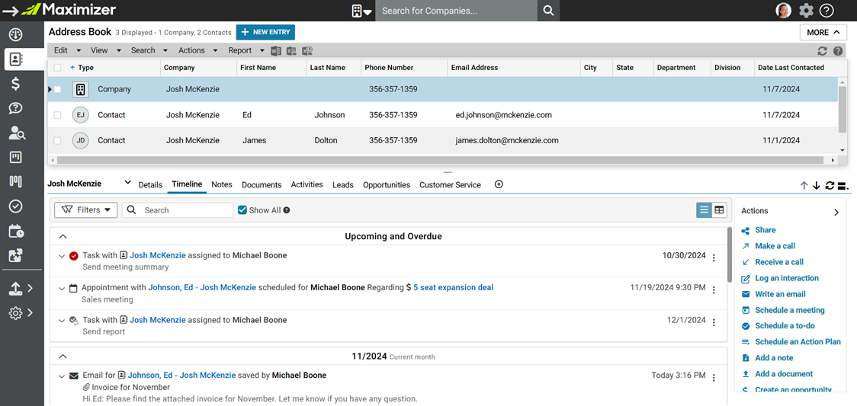Switch to the Documents tab
857x406 pixels.
(x=262, y=185)
